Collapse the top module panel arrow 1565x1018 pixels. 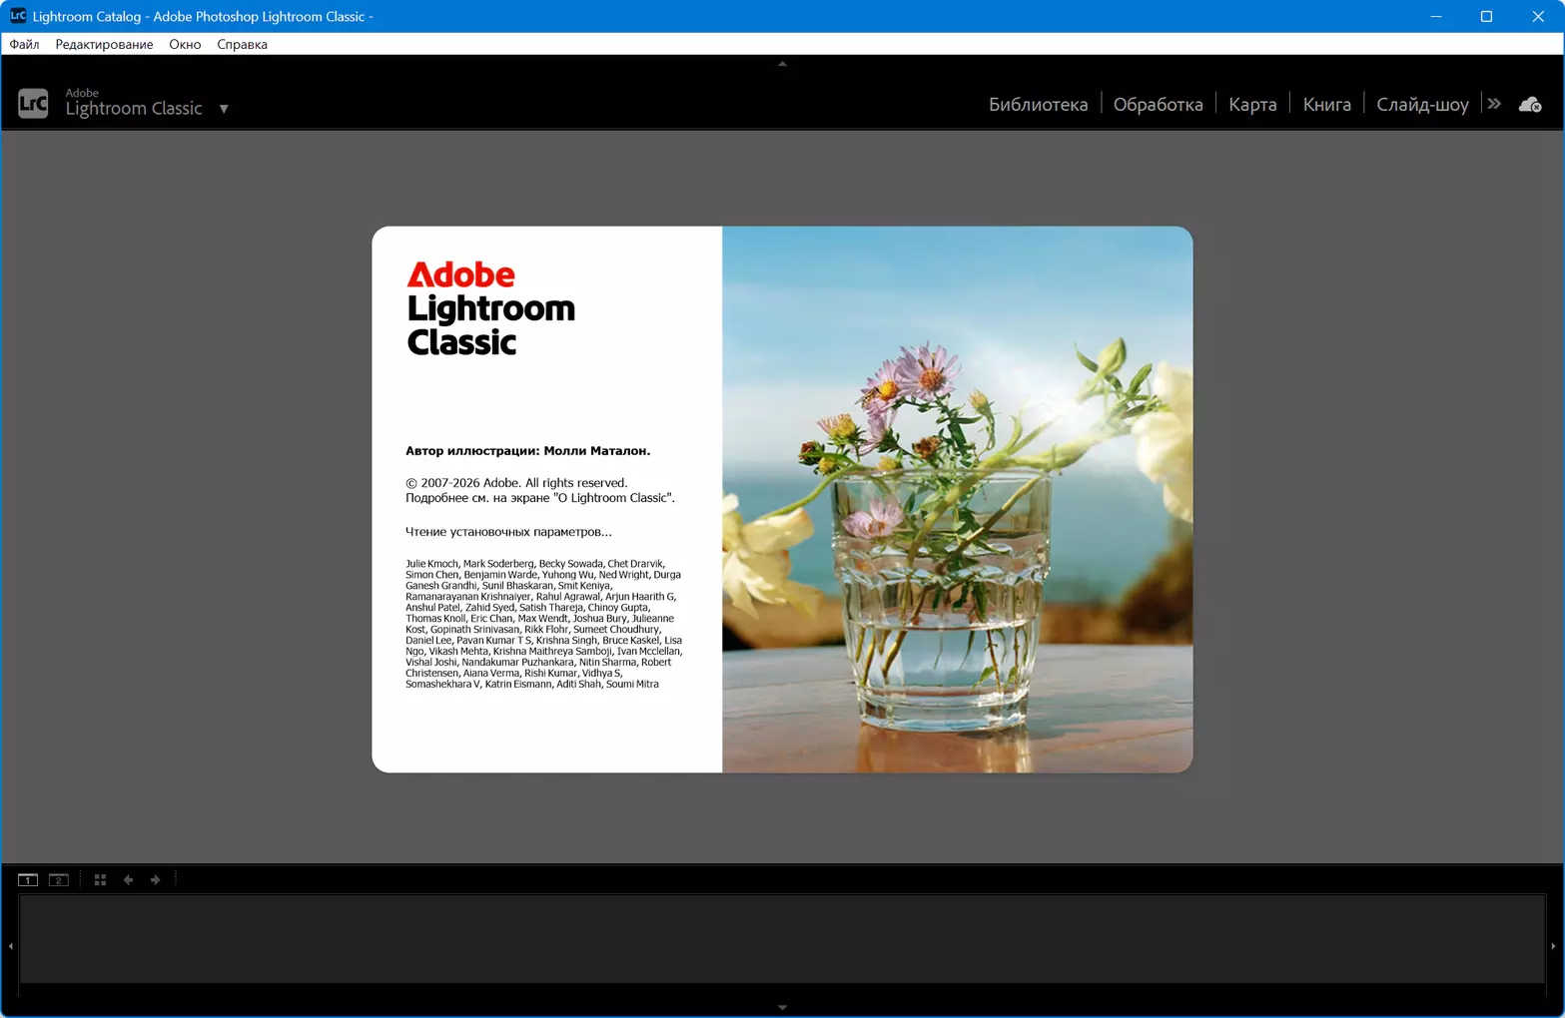782,63
